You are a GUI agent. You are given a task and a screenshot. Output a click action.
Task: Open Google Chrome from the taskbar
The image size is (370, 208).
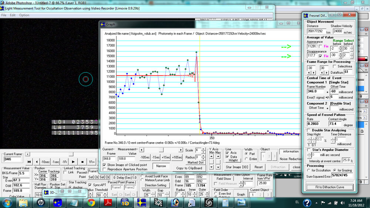pyautogui.click(x=91, y=202)
